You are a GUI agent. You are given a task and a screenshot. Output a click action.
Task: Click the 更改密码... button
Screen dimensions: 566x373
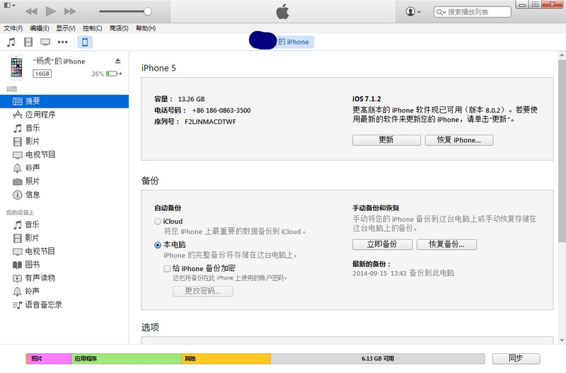click(203, 291)
